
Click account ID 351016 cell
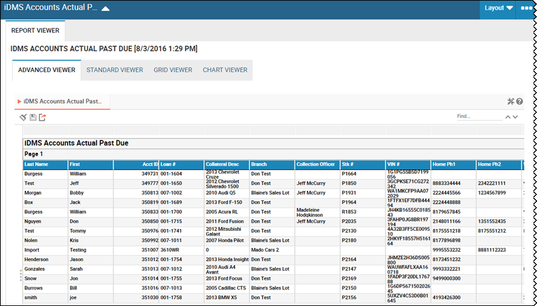pyautogui.click(x=136, y=288)
